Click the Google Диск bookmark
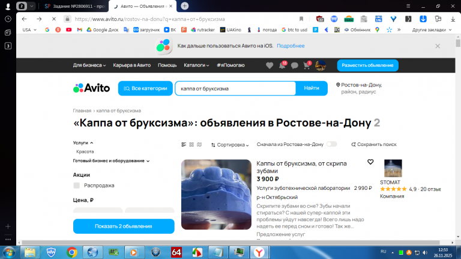This screenshot has height=259, width=461. [102, 29]
